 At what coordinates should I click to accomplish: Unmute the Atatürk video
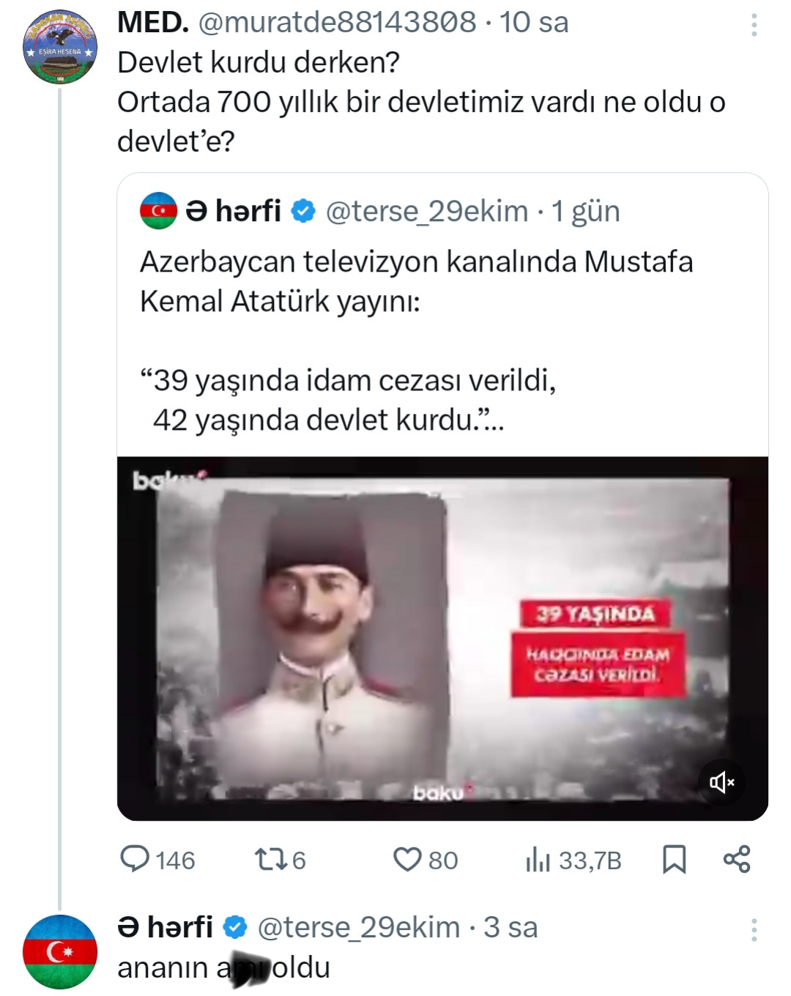pos(721,782)
